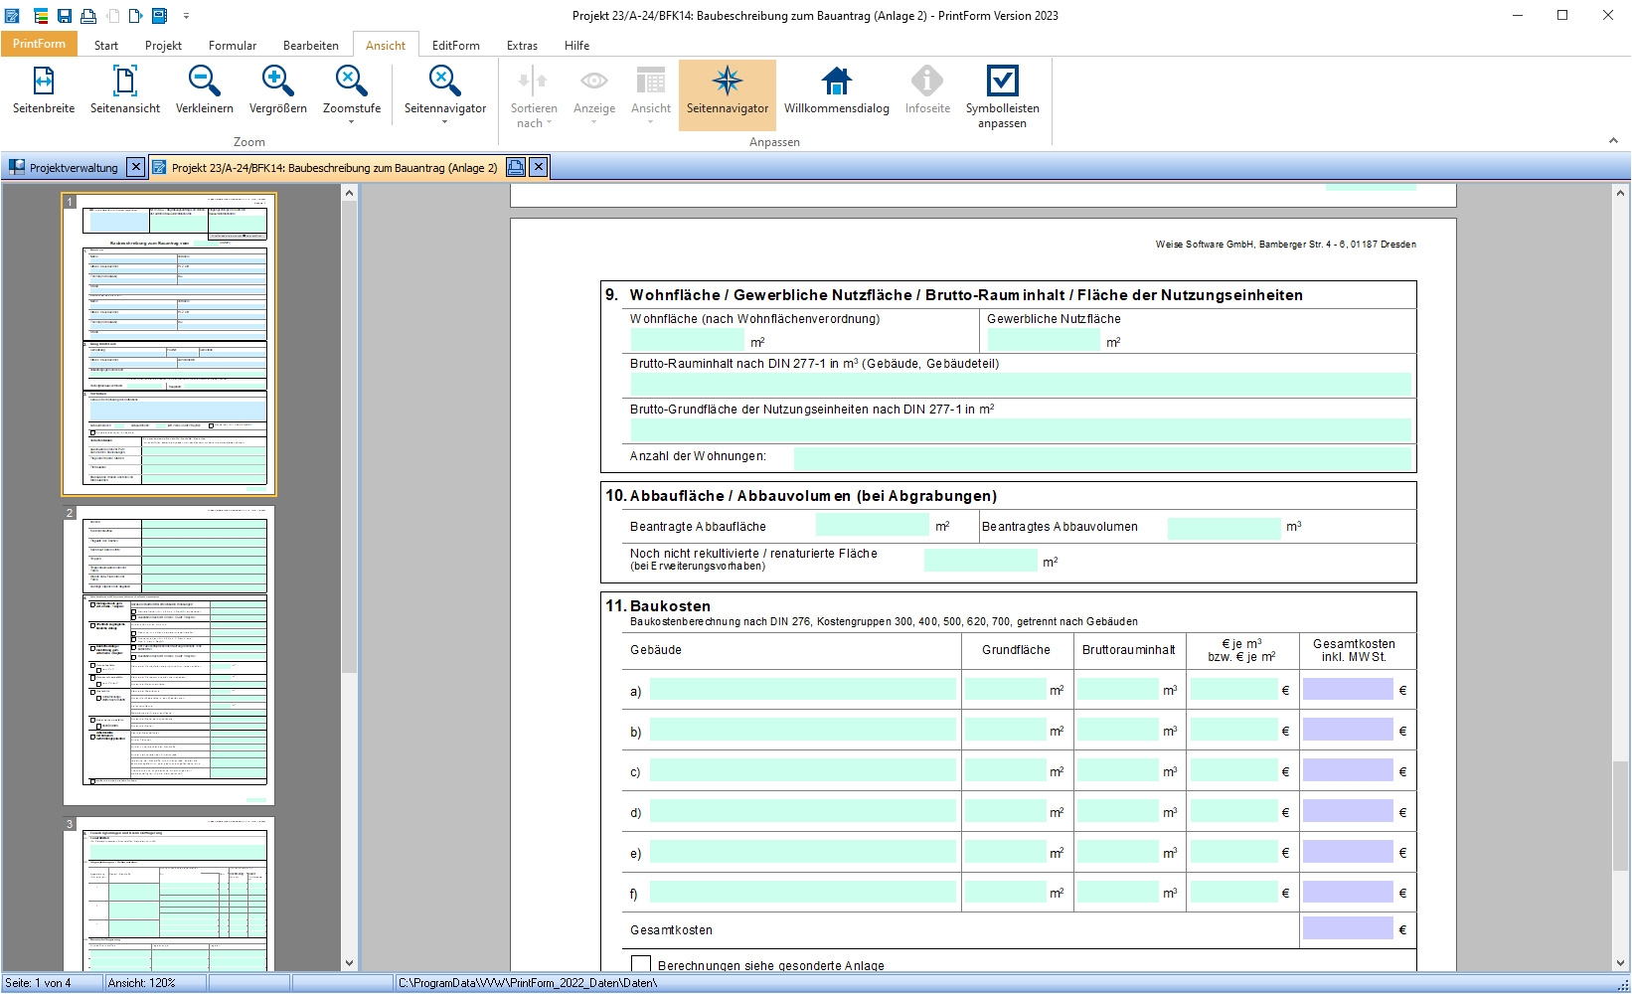Click the save floppy disk icon
The image size is (1632, 994).
point(64,16)
